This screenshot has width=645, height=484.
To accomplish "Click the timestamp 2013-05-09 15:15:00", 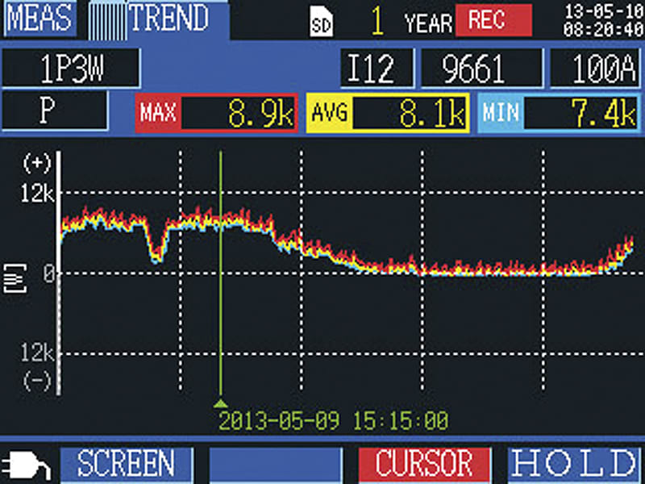I will click(x=335, y=419).
